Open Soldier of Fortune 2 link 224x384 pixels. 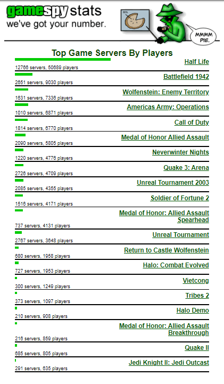[x=180, y=198]
